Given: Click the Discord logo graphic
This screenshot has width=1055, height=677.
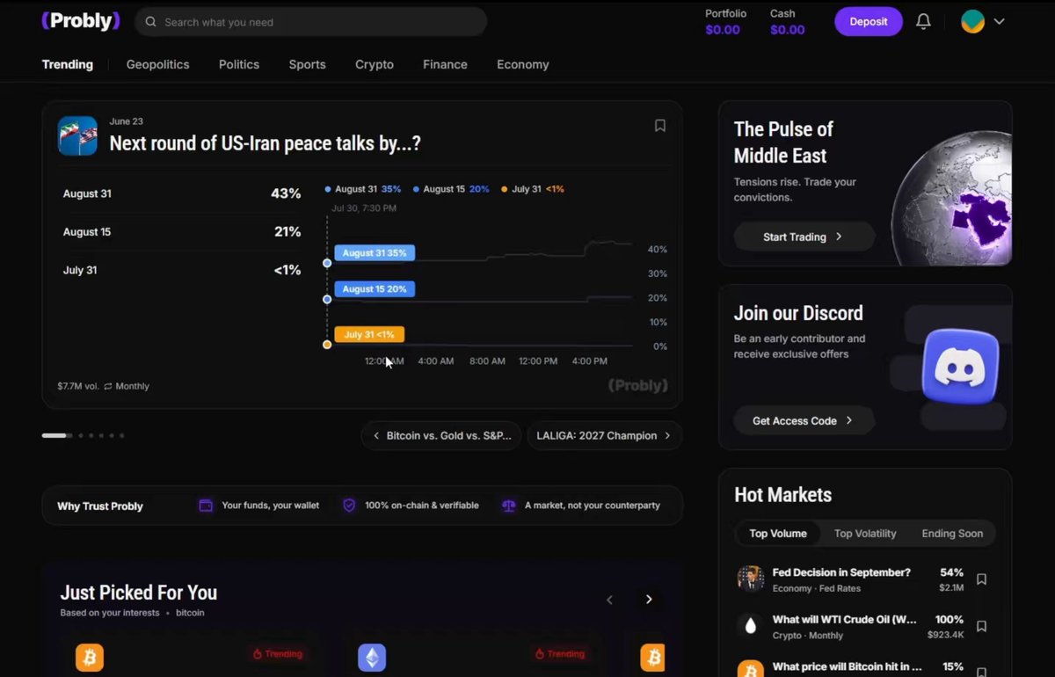Looking at the screenshot, I should coord(960,366).
